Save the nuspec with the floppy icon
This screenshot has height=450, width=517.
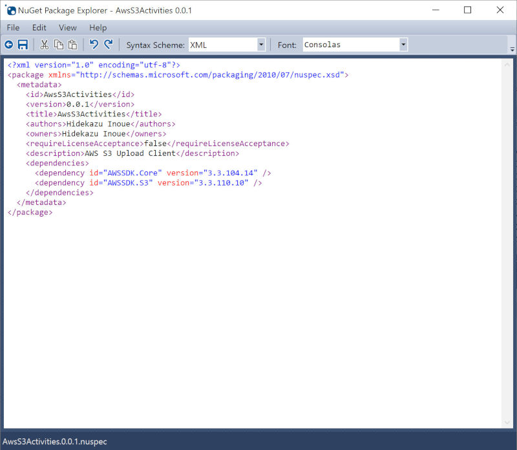pyautogui.click(x=23, y=45)
